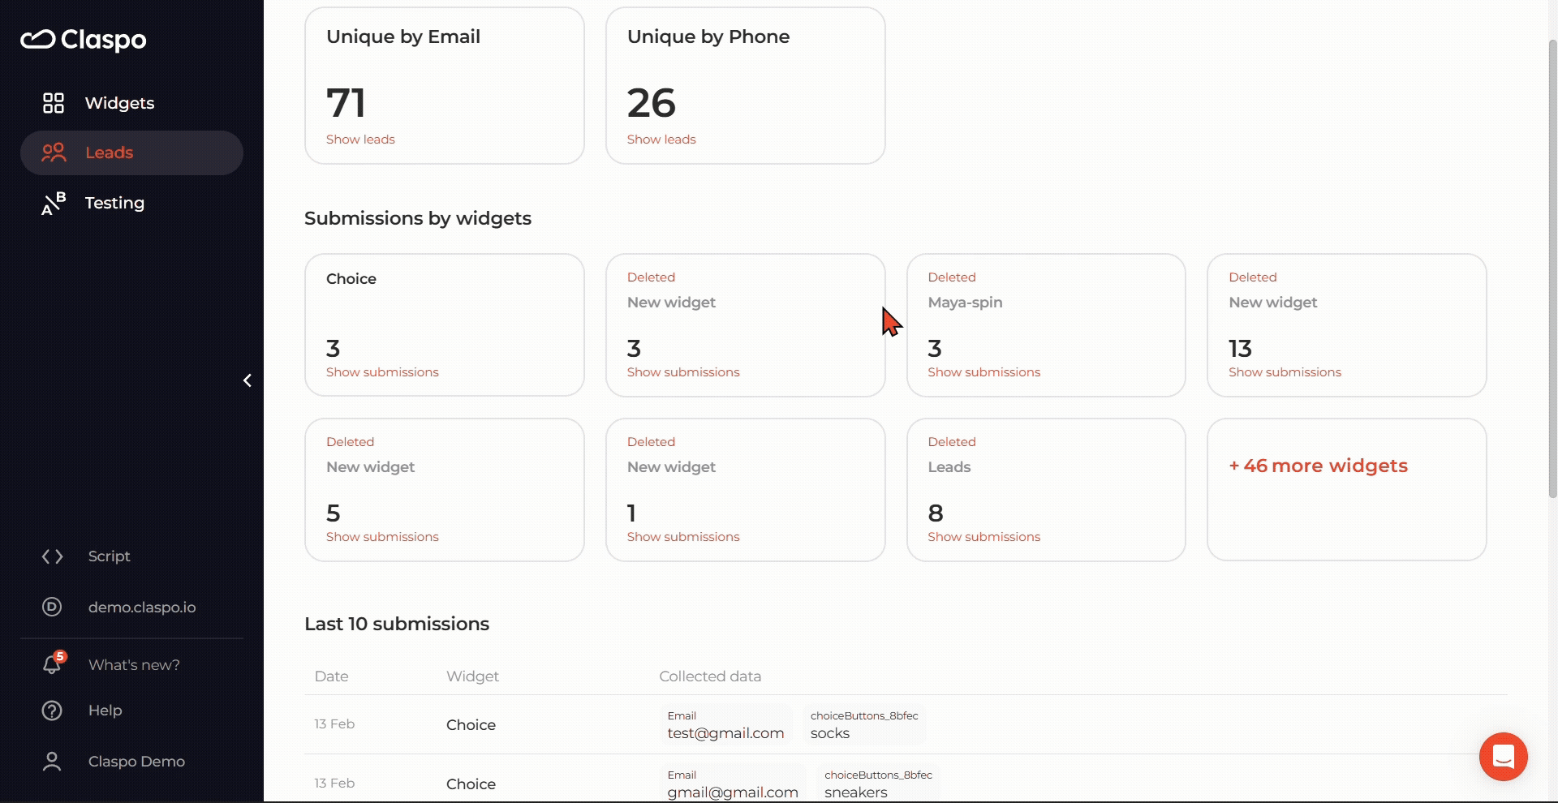Image resolution: width=1558 pixels, height=803 pixels.
Task: Click the Leads people icon
Action: click(54, 152)
